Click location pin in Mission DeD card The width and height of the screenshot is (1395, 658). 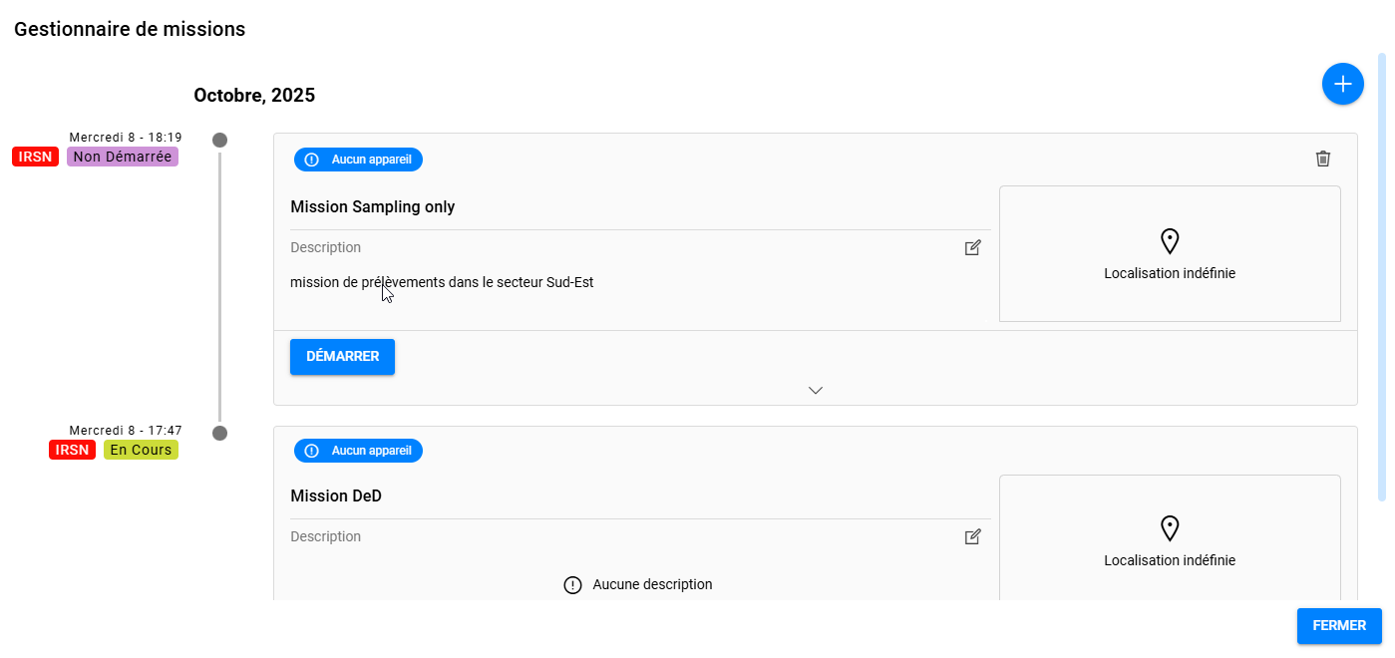[1170, 528]
